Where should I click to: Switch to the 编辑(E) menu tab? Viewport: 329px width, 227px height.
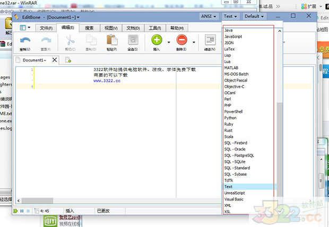(x=68, y=28)
